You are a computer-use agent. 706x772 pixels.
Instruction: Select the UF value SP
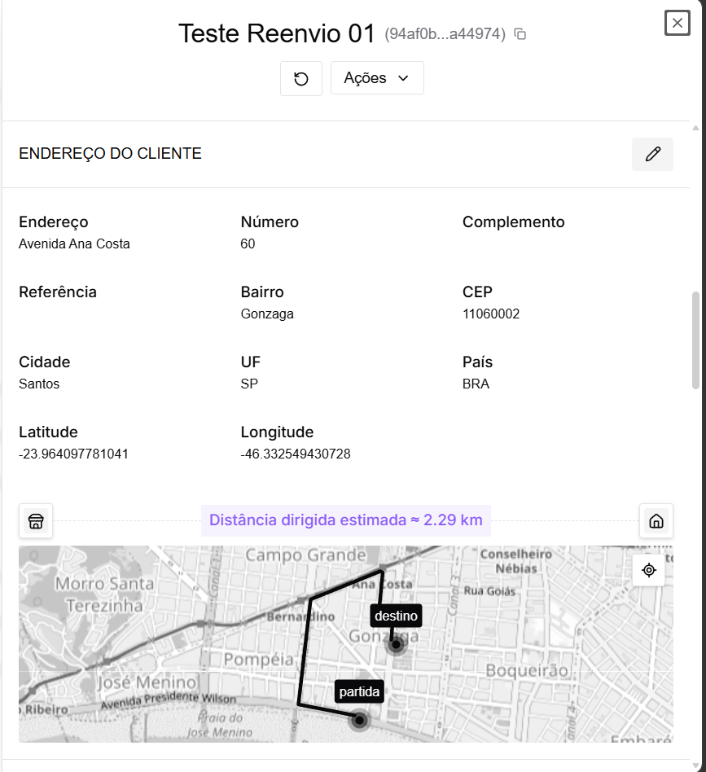tap(249, 384)
